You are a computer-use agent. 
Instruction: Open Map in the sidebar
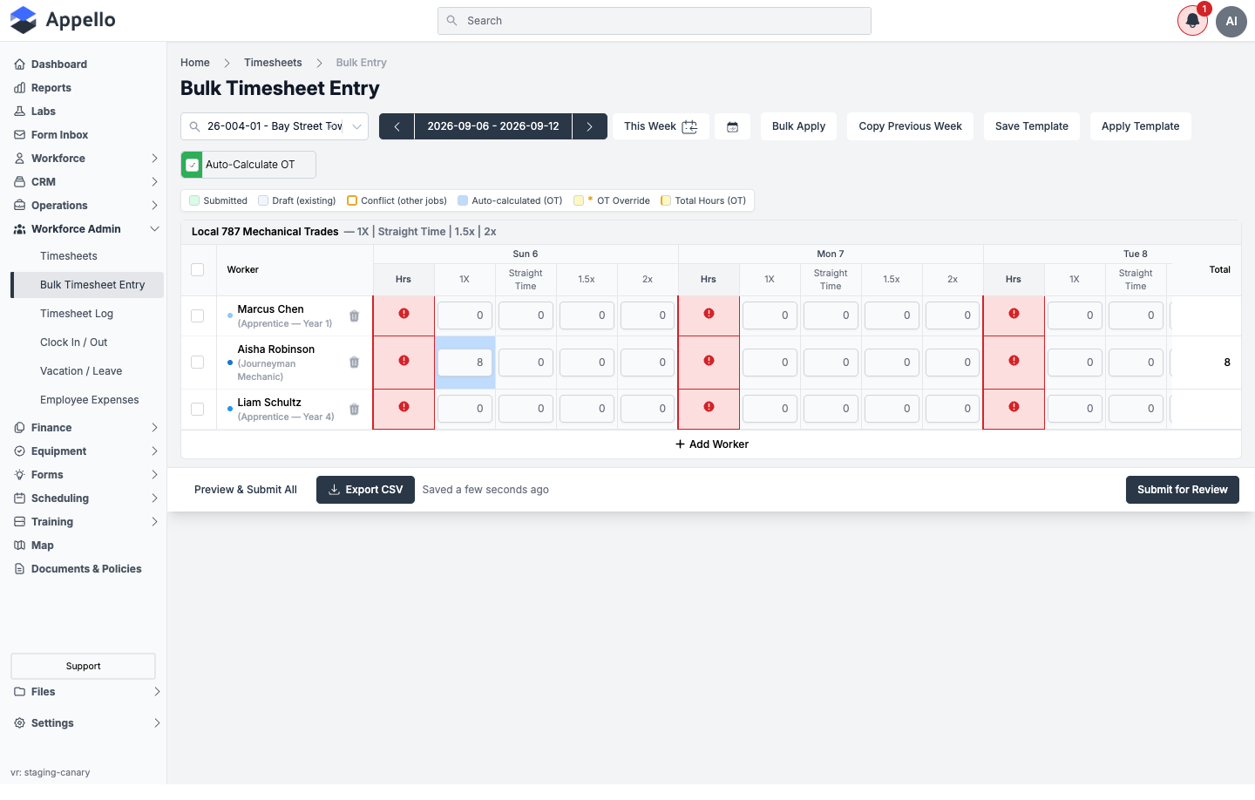pos(42,546)
